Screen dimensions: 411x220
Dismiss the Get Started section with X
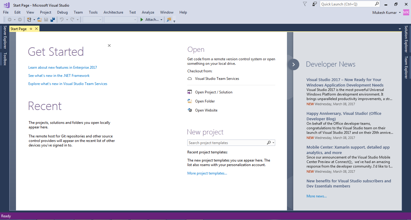109,46
